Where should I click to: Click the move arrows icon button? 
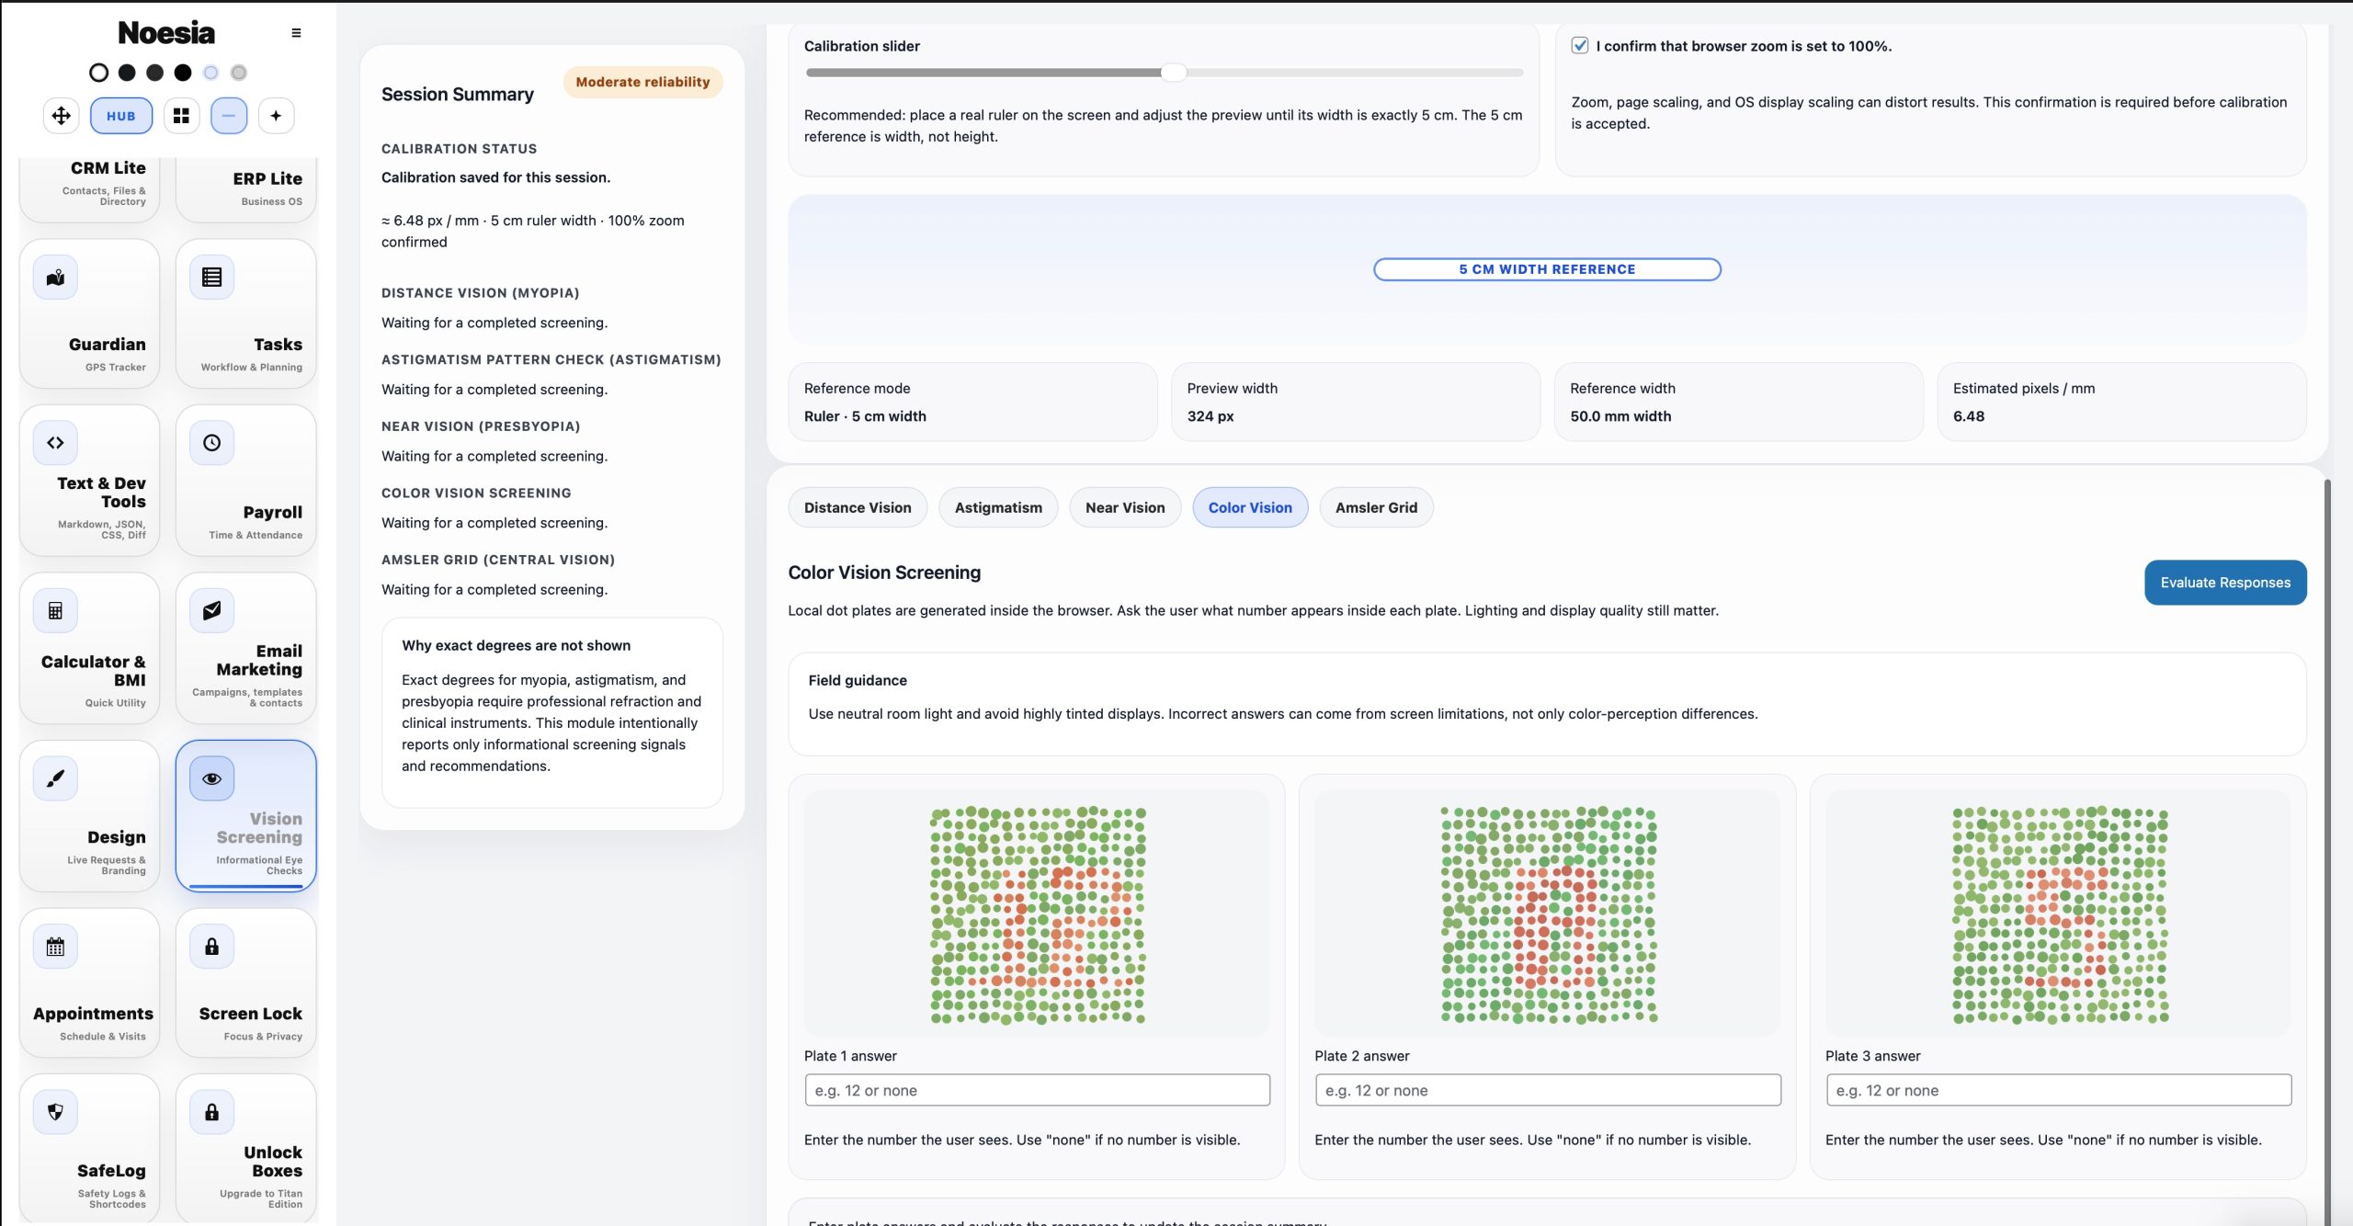coord(62,116)
